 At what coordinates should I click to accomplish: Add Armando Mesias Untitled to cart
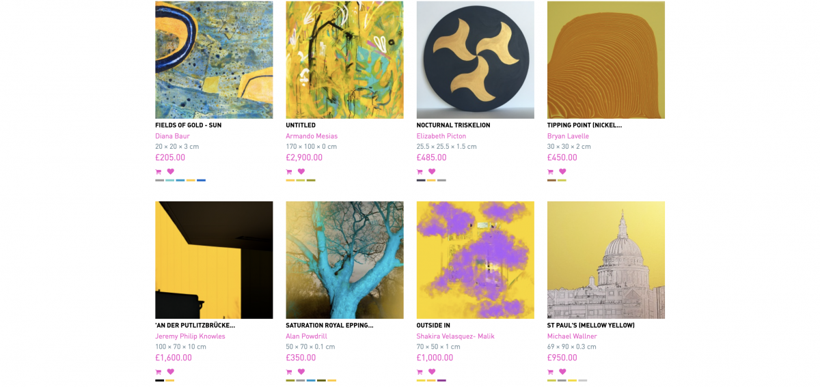(x=289, y=172)
